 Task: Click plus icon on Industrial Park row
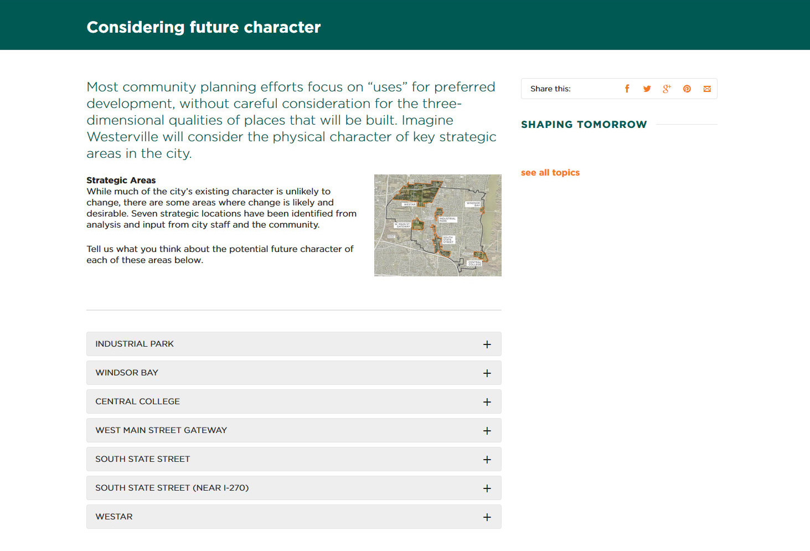[487, 344]
